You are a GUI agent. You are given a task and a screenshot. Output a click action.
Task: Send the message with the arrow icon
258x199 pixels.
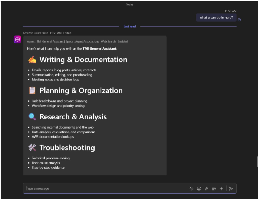click(231, 188)
